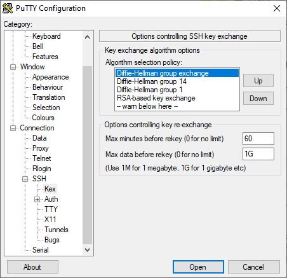Select Selection category
287x278 pixels.
tap(46, 108)
